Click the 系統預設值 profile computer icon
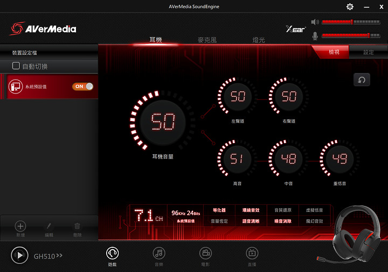 16,87
